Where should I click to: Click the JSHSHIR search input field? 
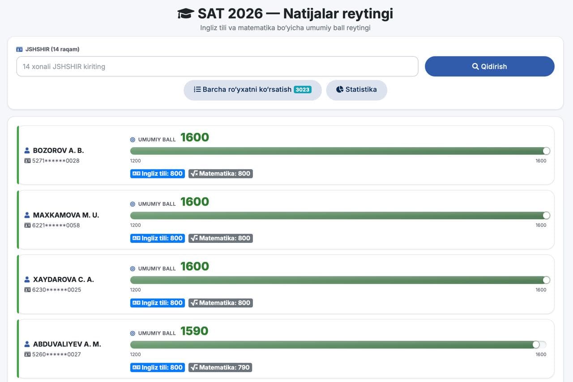217,66
